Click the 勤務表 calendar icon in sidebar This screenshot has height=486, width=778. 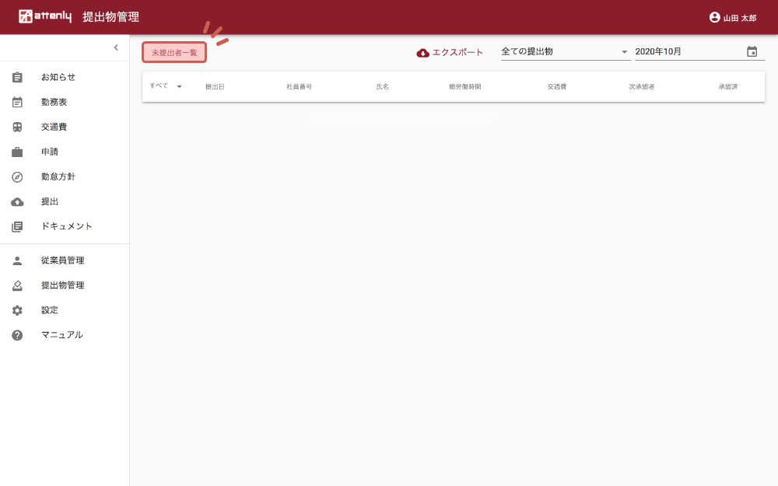pos(17,102)
